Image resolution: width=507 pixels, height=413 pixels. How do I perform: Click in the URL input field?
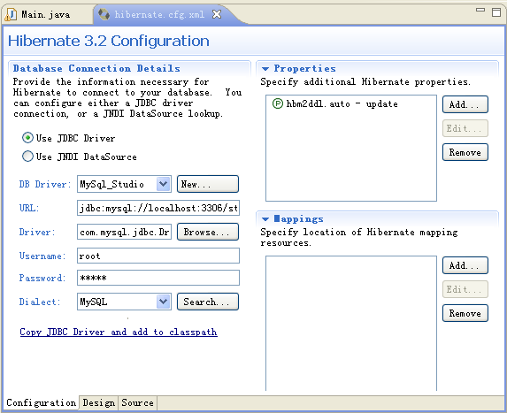158,208
